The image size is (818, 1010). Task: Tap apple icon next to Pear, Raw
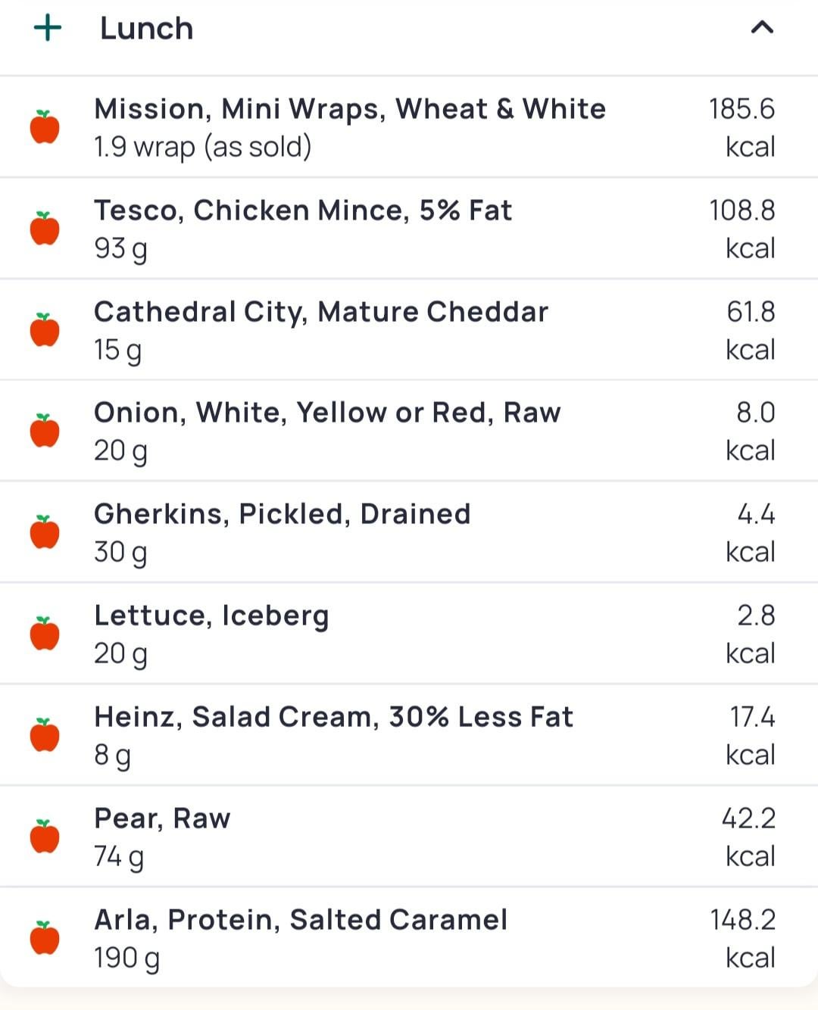click(x=45, y=837)
